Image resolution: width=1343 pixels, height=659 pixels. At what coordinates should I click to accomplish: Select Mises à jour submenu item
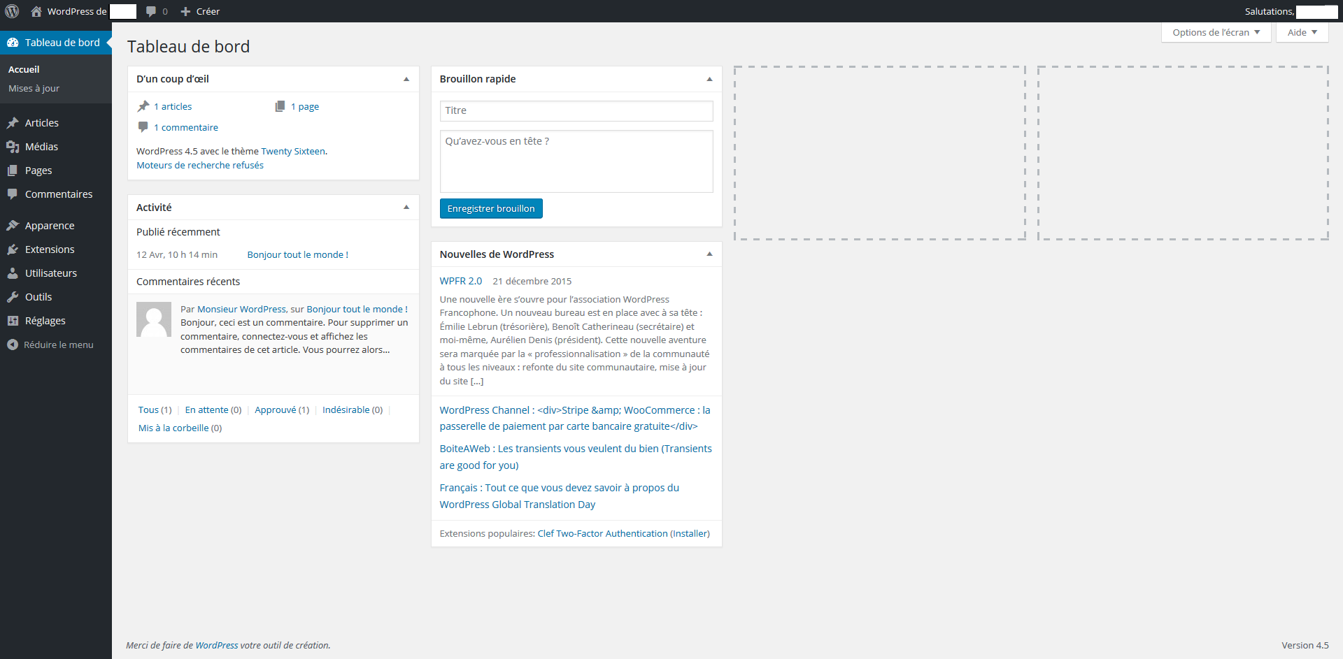(34, 89)
